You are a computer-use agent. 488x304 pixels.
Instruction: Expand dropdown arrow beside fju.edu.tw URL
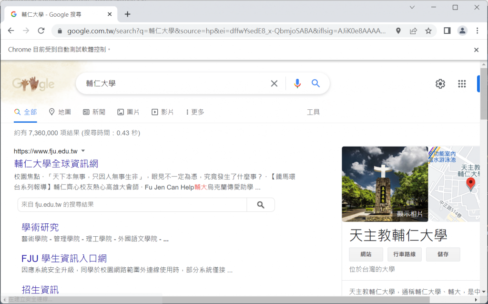(83, 151)
